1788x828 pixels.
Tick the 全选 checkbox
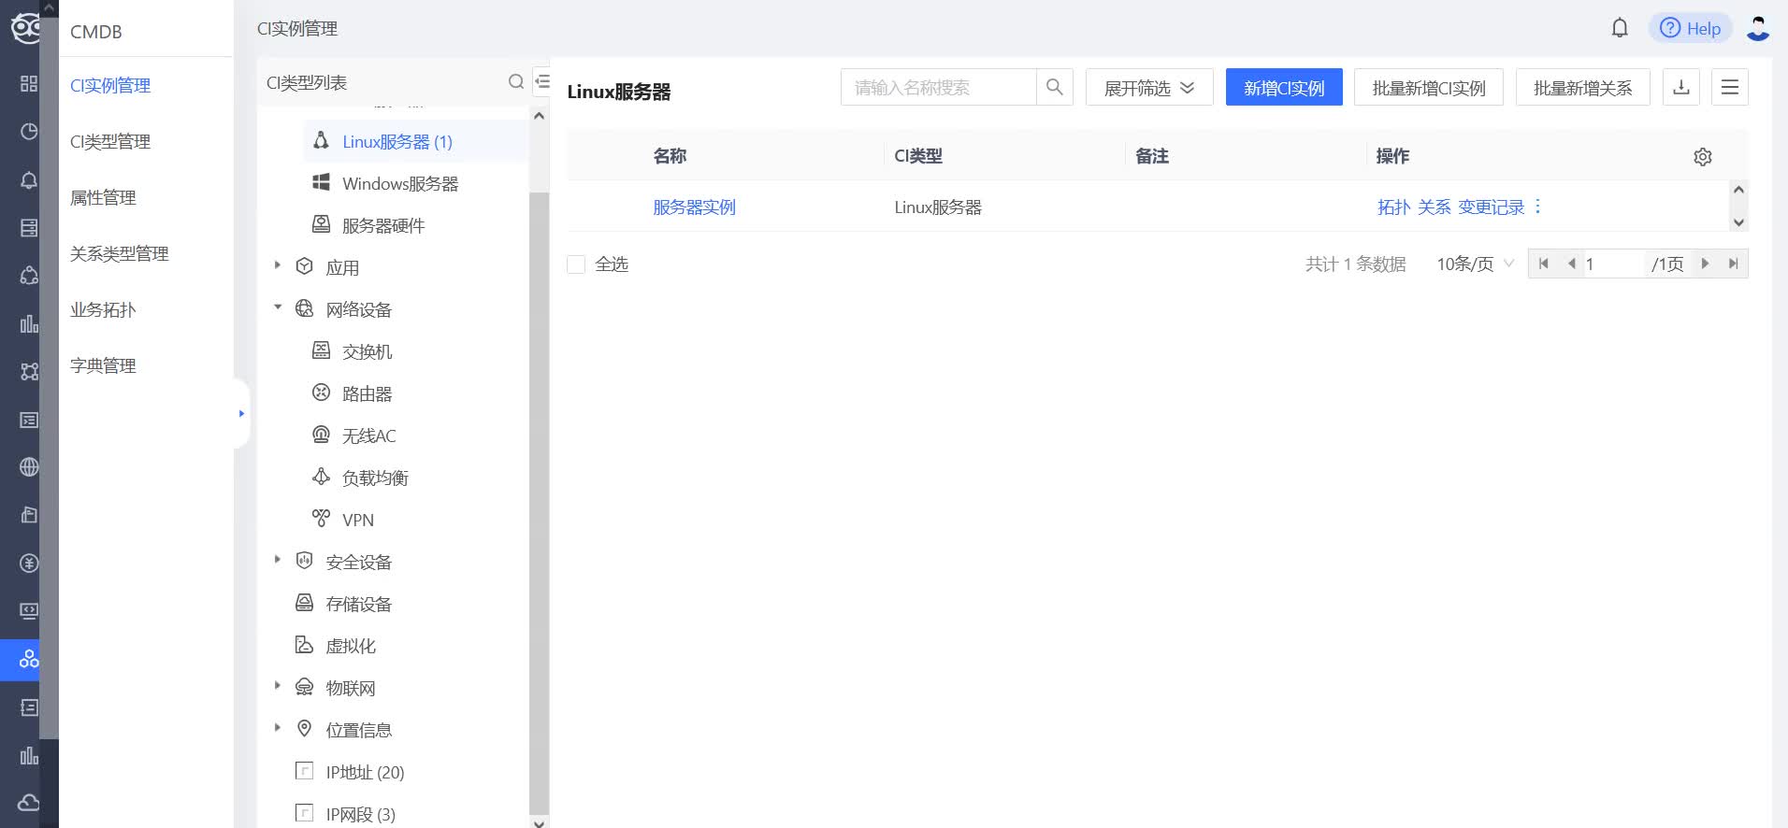pyautogui.click(x=576, y=264)
